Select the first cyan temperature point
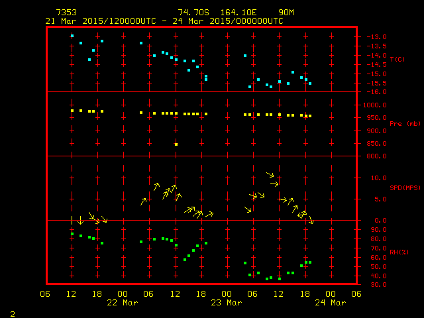Screen dimensions: 424x318 point(72,36)
